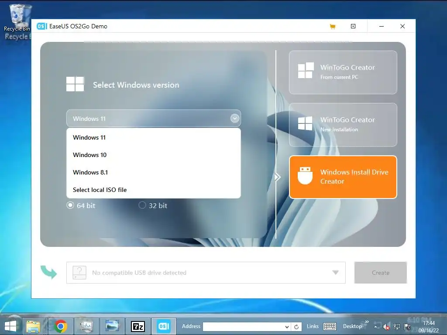Click the muted volume tray icon
This screenshot has width=447, height=335.
point(386,327)
